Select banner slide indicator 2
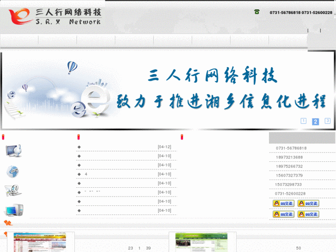This screenshot has width=336, height=252. tap(315, 122)
